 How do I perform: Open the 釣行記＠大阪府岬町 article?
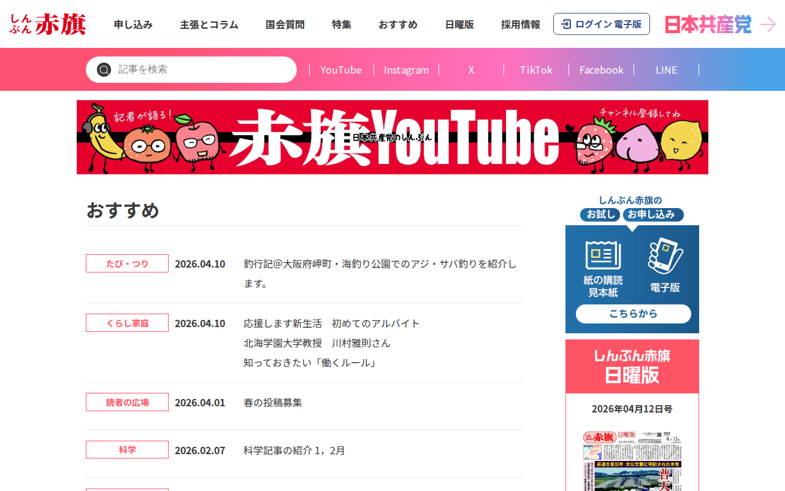[380, 273]
